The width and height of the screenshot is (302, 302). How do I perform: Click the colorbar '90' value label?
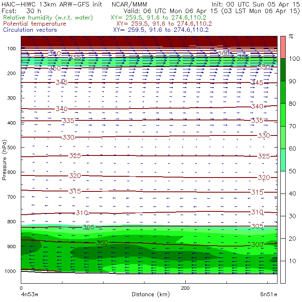[x=292, y=81]
